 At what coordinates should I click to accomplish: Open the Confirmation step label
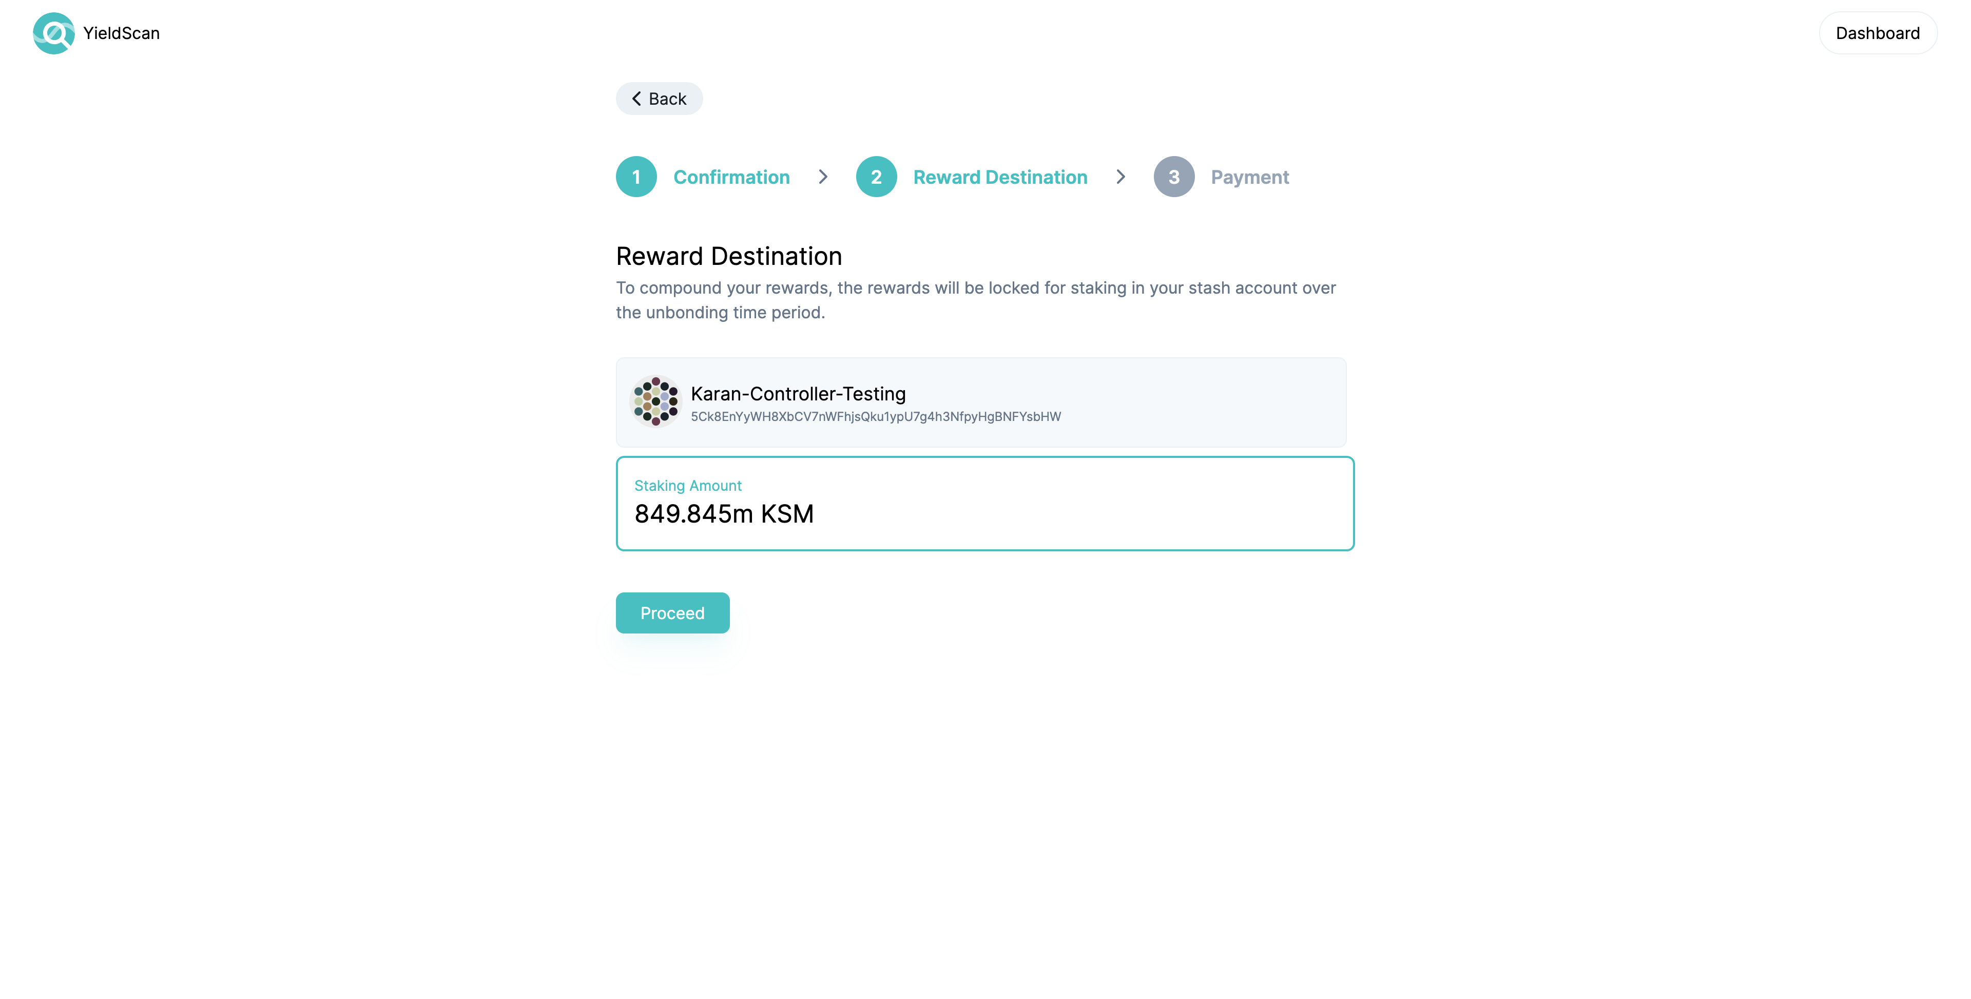tap(731, 177)
